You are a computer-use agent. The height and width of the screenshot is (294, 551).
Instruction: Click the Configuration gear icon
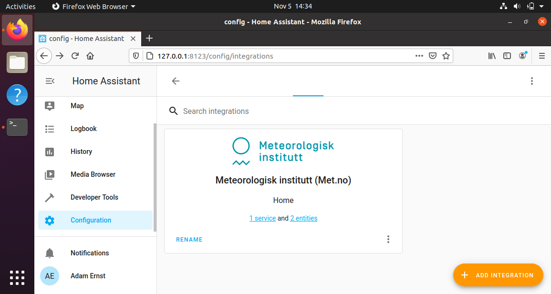point(50,220)
